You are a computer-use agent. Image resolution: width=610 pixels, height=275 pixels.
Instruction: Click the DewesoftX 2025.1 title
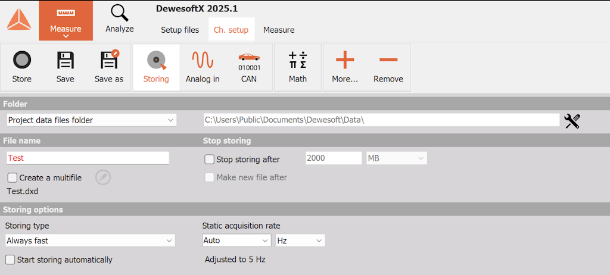coord(197,8)
